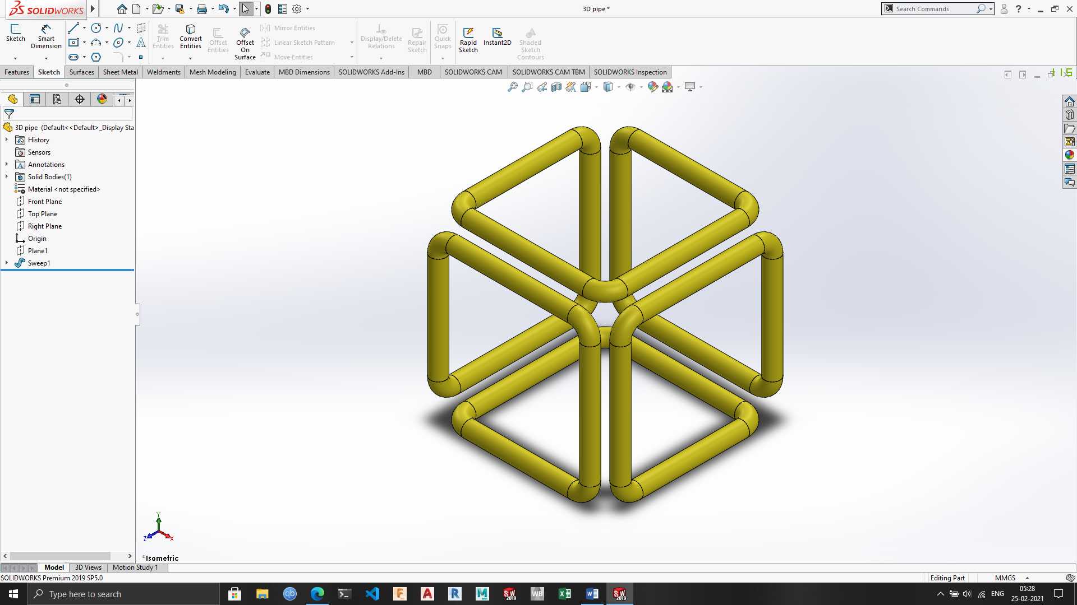Click the Edit Appearance icon
1077x605 pixels.
[652, 87]
